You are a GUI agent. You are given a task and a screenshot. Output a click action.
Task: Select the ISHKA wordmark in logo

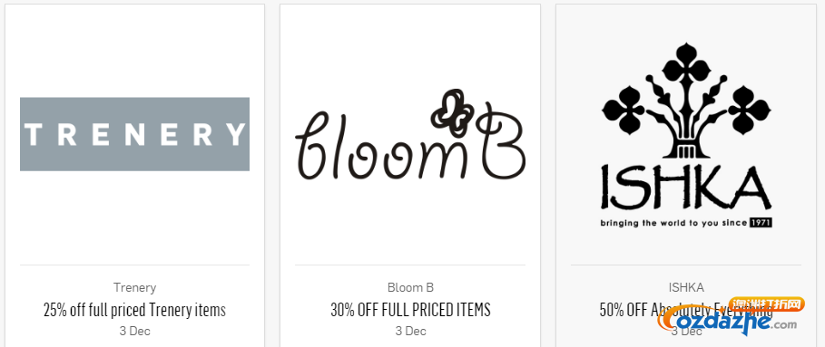(686, 188)
